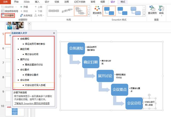
Task: Click 重设图形 reset graphic button
Action: (153, 10)
